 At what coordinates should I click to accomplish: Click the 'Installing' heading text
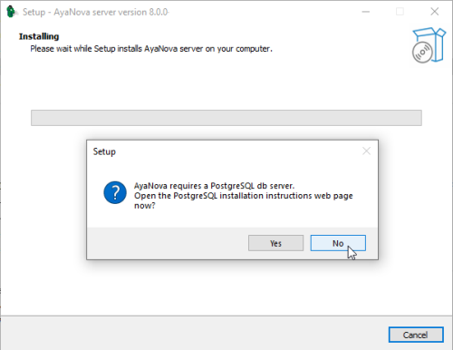(39, 36)
